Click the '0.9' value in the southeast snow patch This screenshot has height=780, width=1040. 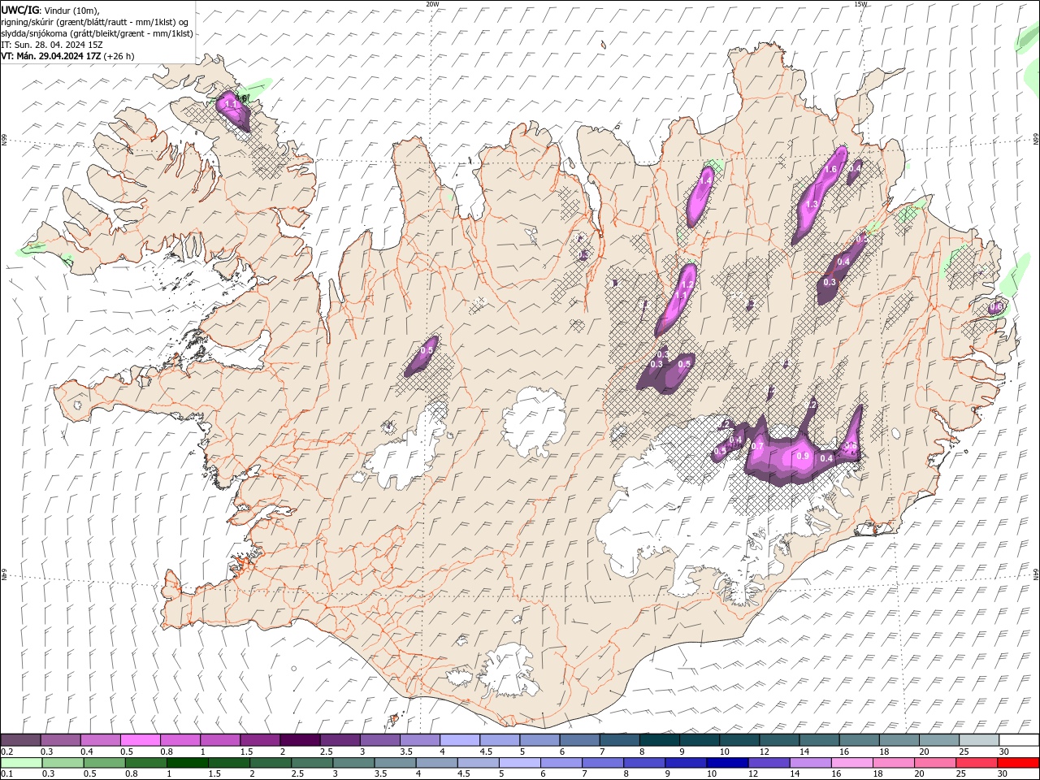click(803, 457)
